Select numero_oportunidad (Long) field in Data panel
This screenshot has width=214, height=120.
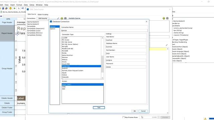183,28
